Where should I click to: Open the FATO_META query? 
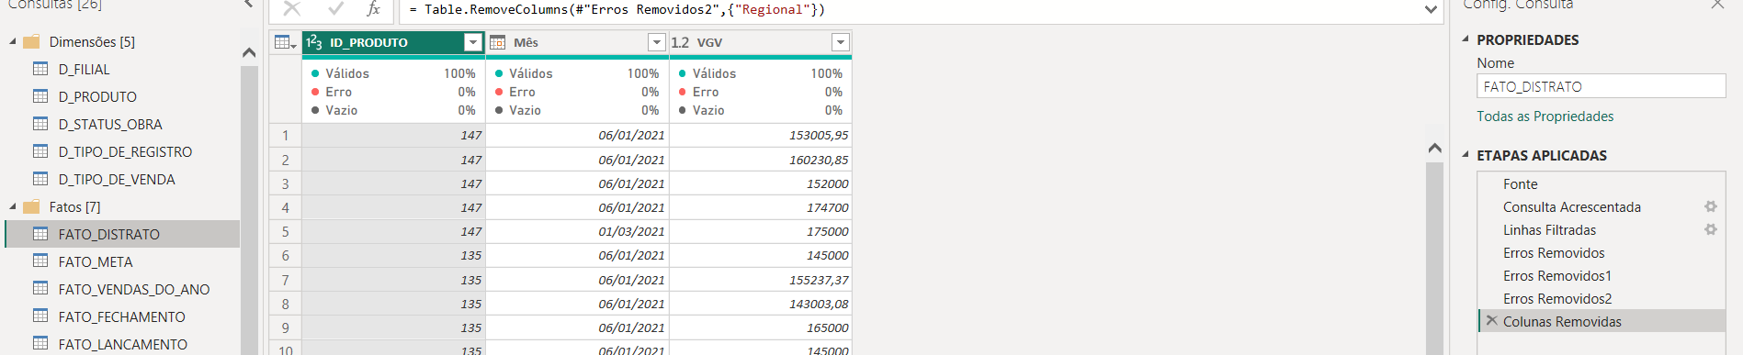pyautogui.click(x=96, y=262)
